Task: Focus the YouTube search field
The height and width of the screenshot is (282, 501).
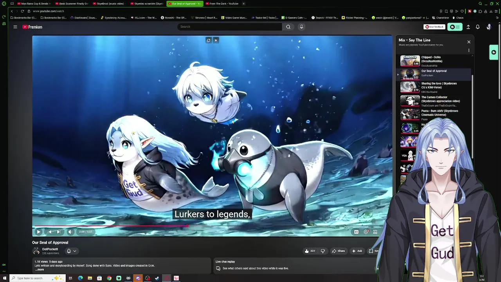Action: pos(230,27)
